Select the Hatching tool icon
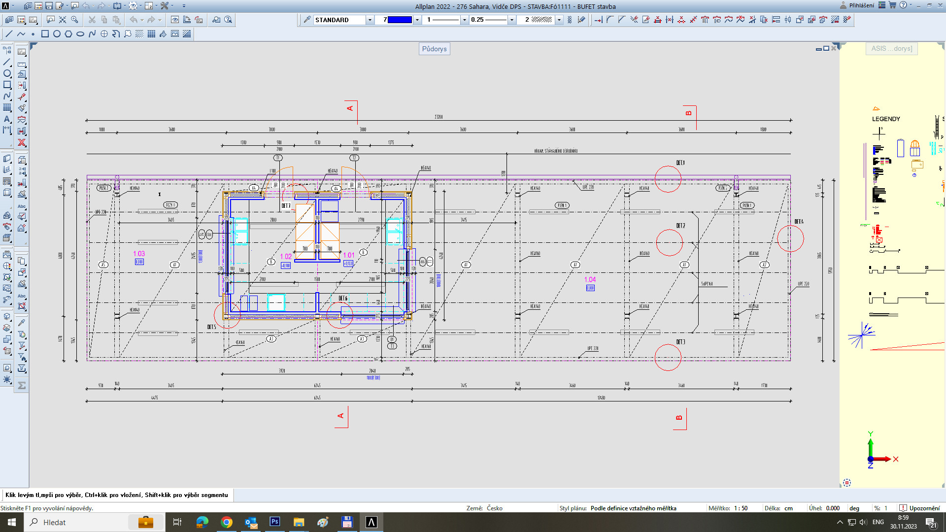The width and height of the screenshot is (946, 532). pyautogui.click(x=139, y=34)
